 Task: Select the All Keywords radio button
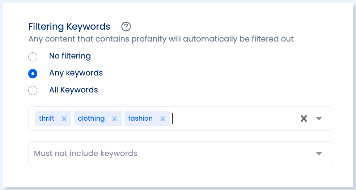[x=33, y=90]
